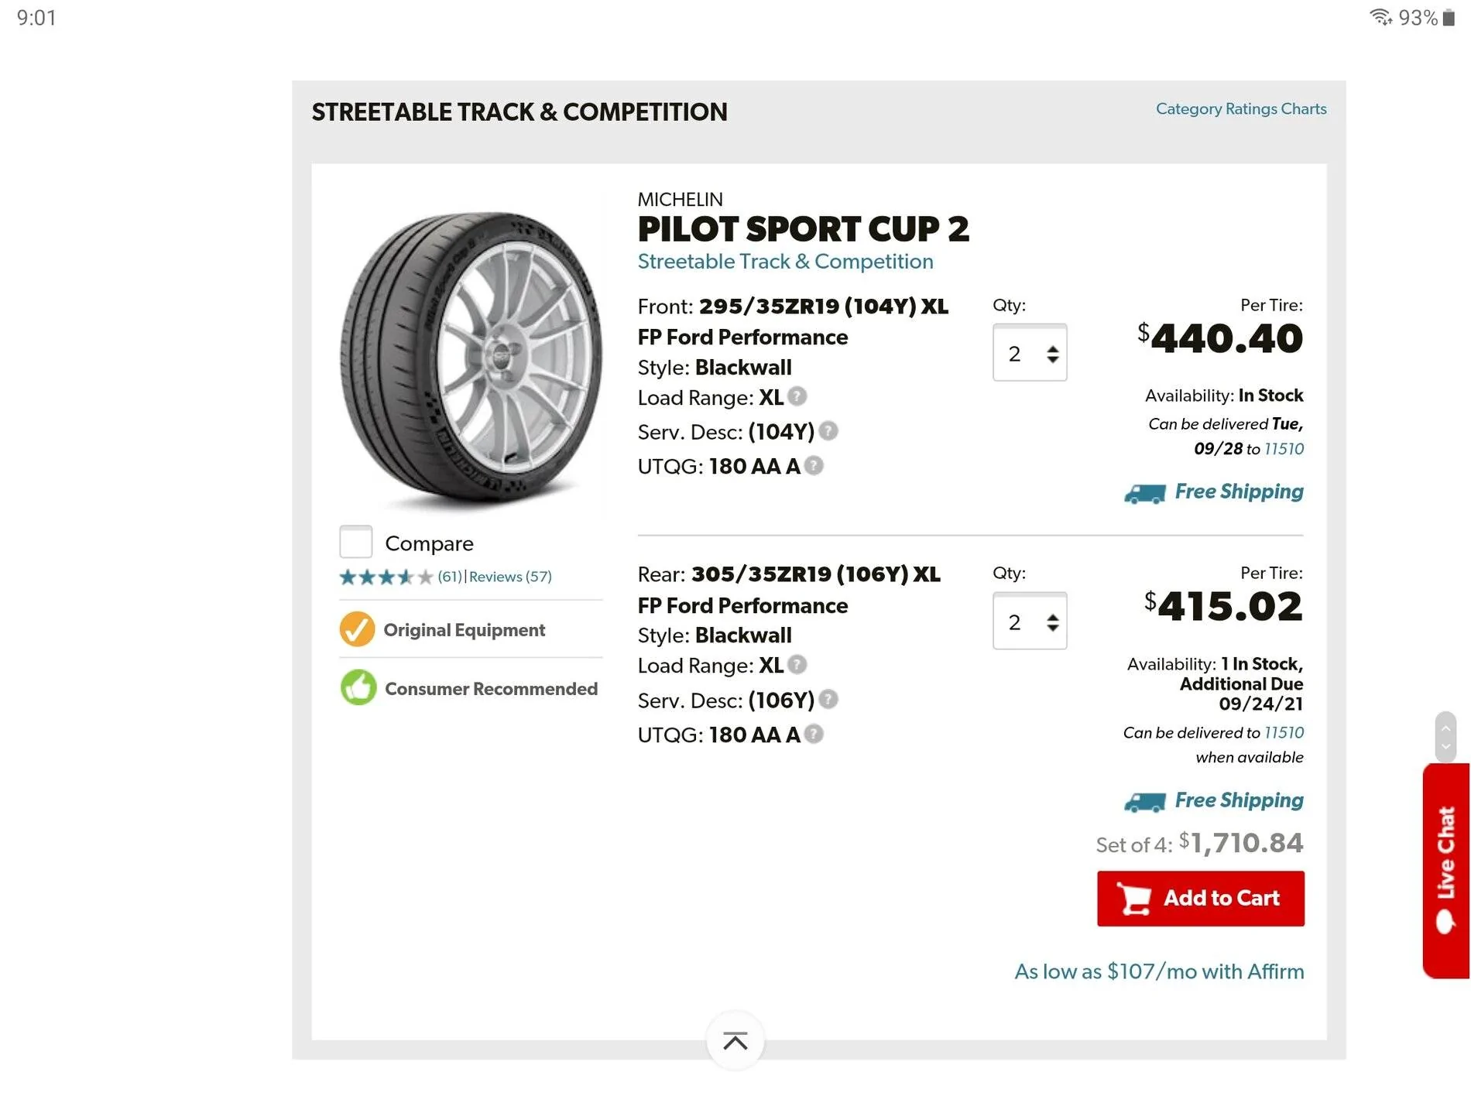
Task: Add tire set to cart
Action: click(1201, 899)
